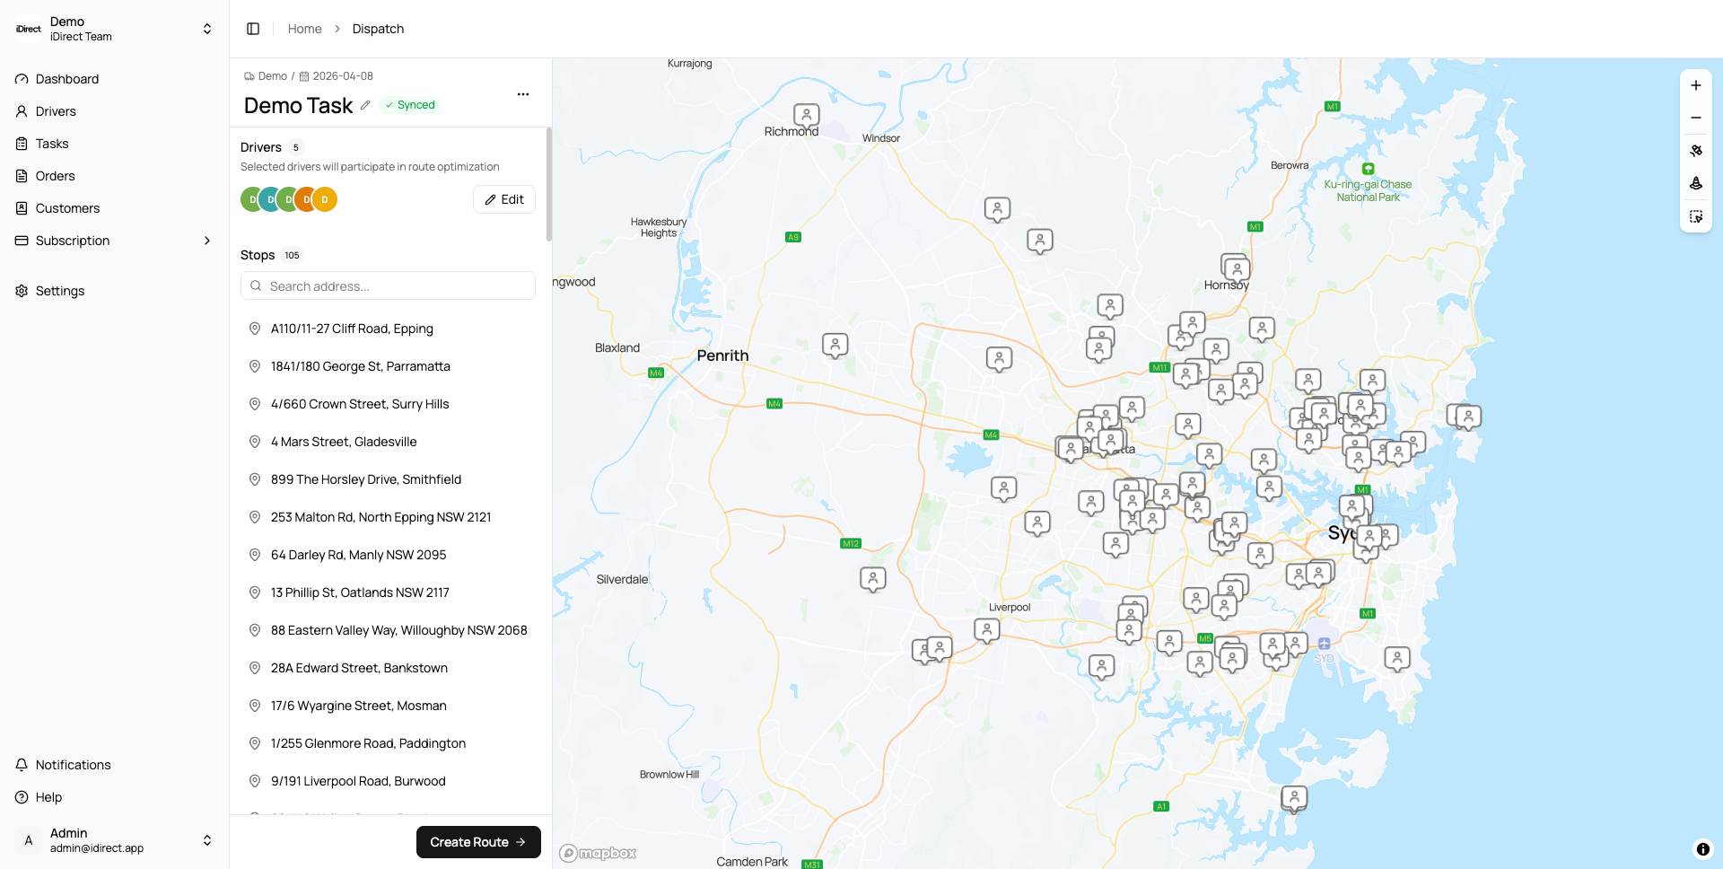Edit the selected drivers
The image size is (1723, 869).
coord(503,199)
